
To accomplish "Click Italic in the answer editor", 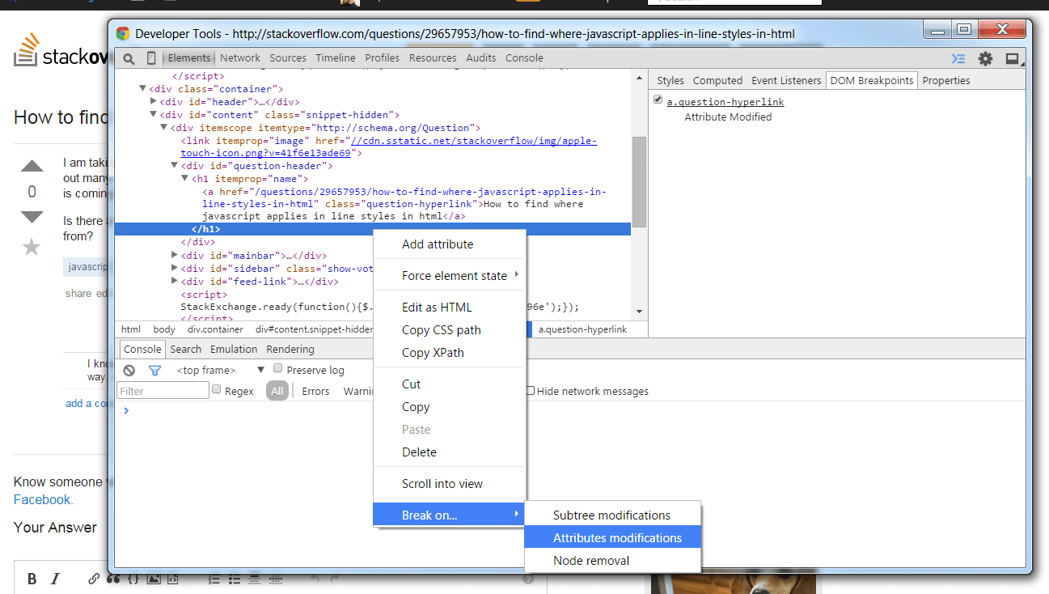I will (55, 579).
